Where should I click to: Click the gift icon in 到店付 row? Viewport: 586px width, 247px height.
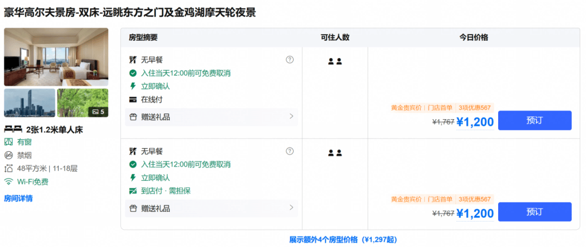click(133, 208)
